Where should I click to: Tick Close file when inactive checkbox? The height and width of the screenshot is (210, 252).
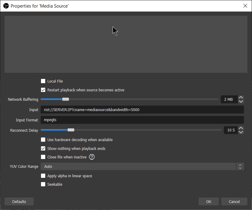coord(43,157)
